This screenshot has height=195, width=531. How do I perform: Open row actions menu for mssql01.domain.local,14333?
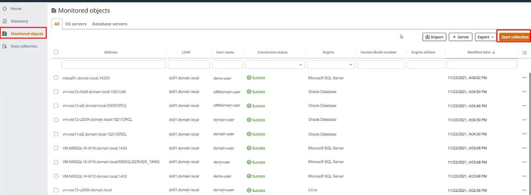pos(524,78)
